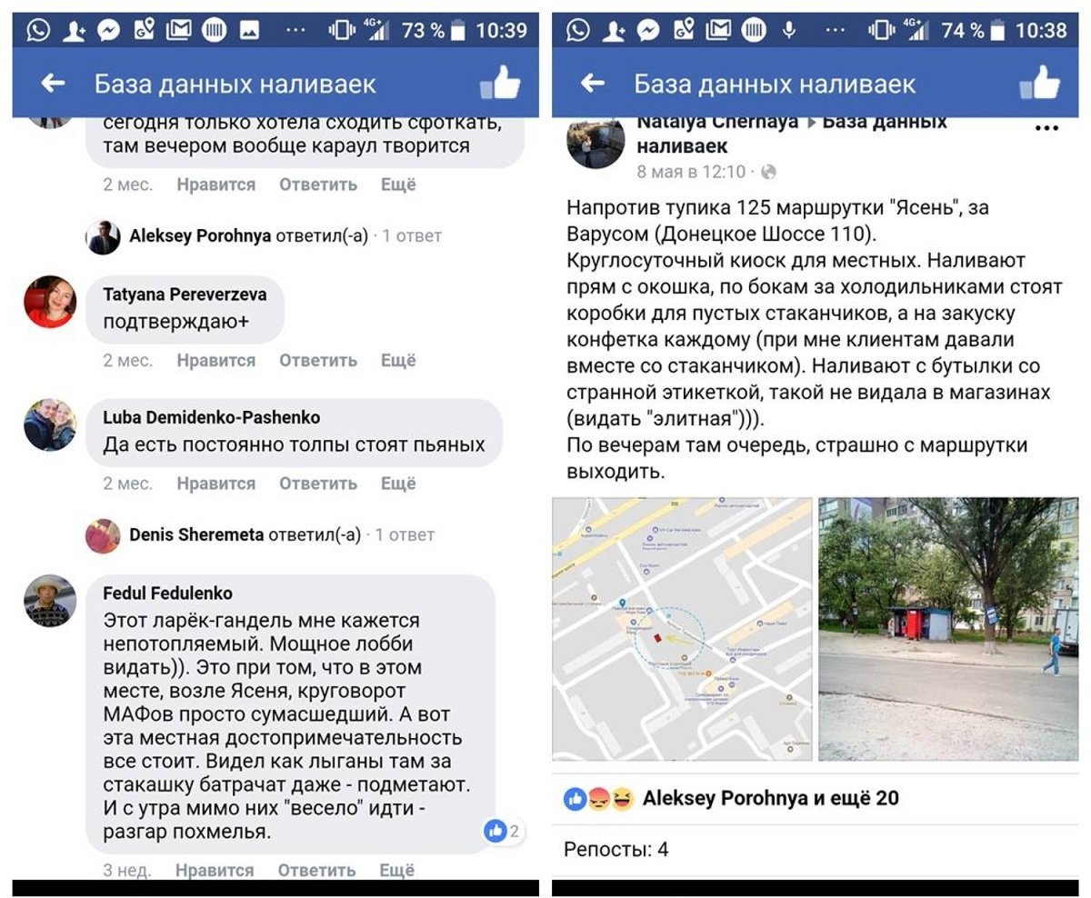The image size is (1091, 898).
Task: Tap thumbs-up like icon in left header
Action: (500, 82)
